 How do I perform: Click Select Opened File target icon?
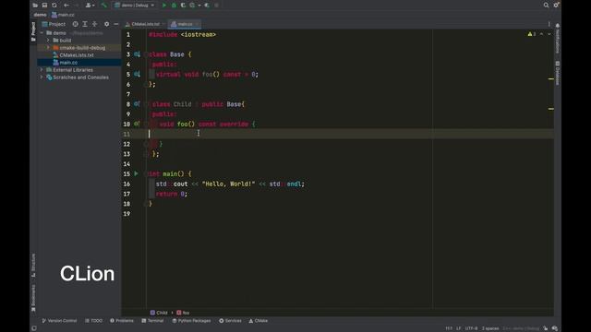tap(76, 24)
